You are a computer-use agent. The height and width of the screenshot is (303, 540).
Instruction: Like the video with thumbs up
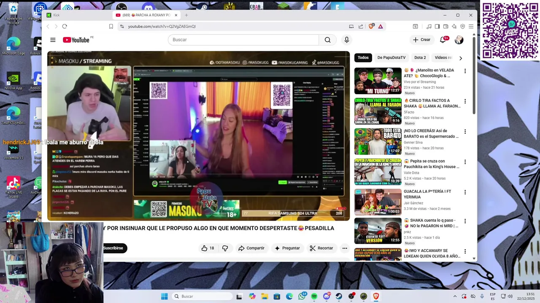click(x=208, y=248)
